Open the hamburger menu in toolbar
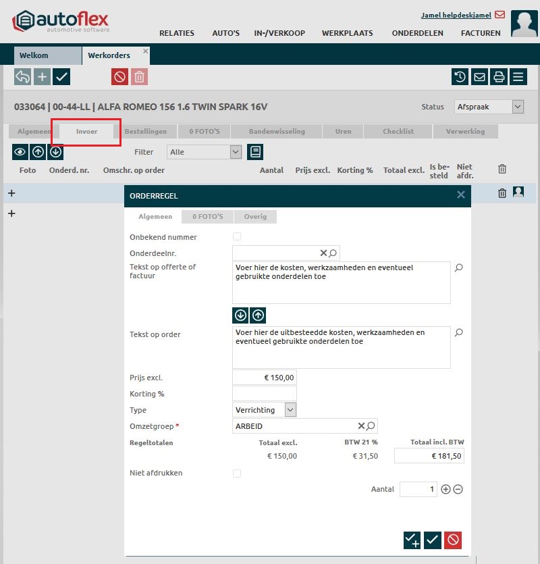 pos(518,76)
